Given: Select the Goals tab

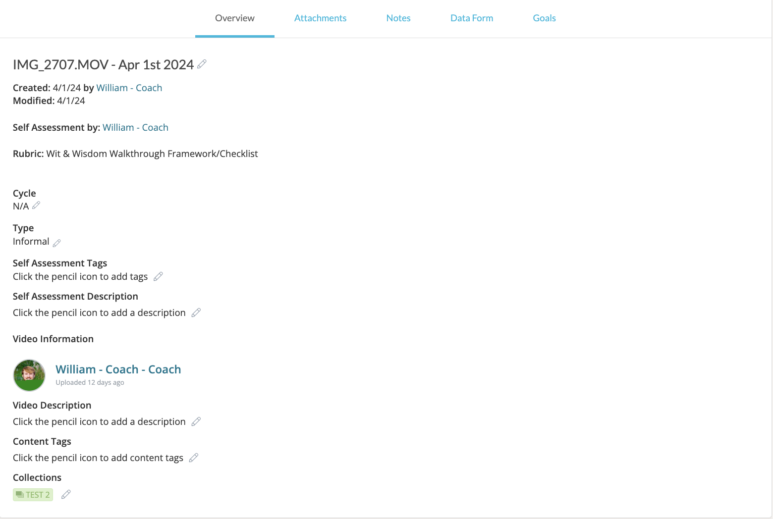Looking at the screenshot, I should point(544,18).
